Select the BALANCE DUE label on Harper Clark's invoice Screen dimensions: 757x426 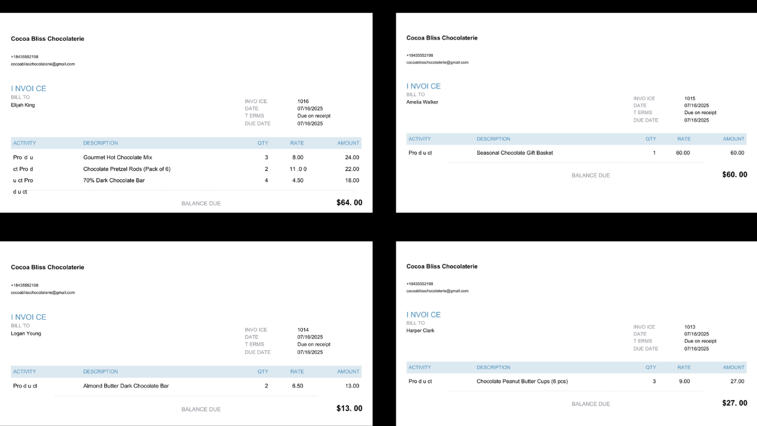click(591, 404)
